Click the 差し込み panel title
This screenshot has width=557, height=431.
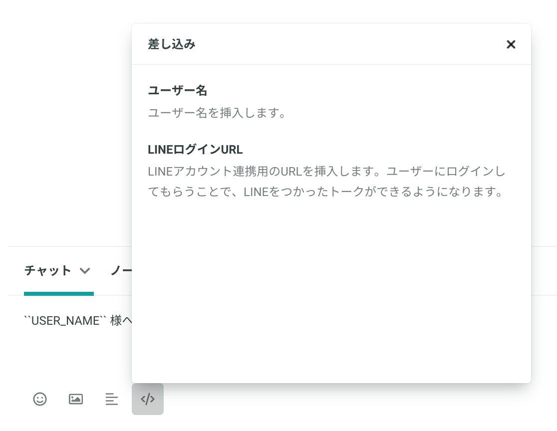(172, 44)
